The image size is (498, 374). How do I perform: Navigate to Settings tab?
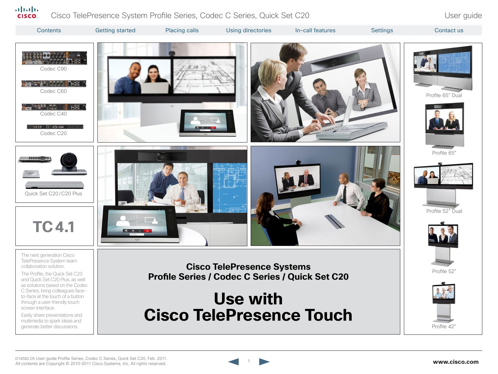382,30
